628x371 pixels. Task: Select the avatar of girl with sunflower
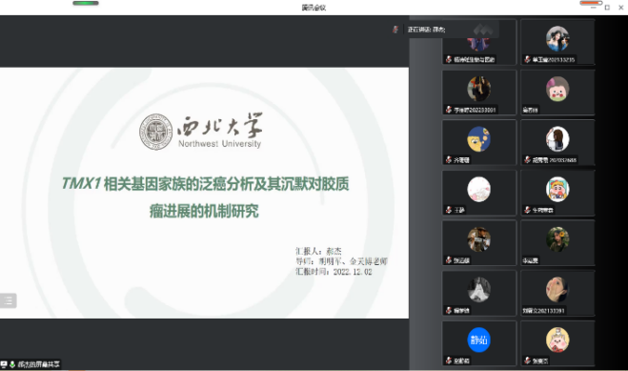(557, 239)
